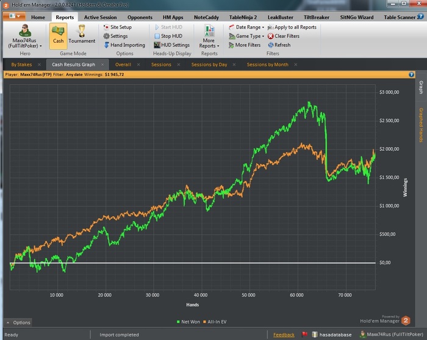Image resolution: width=427 pixels, height=340 pixels.
Task: Open the LeakBuster tab
Action: click(280, 17)
